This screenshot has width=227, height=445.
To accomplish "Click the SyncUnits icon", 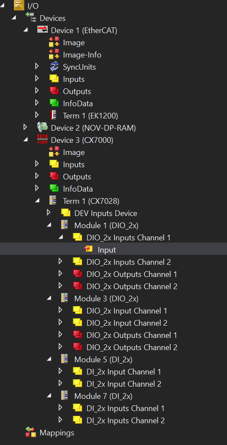I will point(54,67).
